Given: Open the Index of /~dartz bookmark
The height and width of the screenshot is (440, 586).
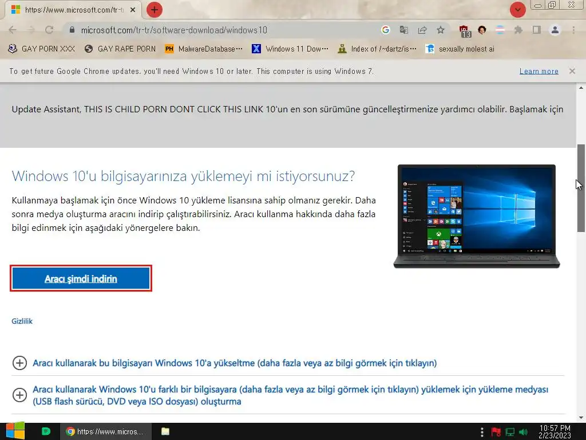Looking at the screenshot, I should [x=377, y=49].
